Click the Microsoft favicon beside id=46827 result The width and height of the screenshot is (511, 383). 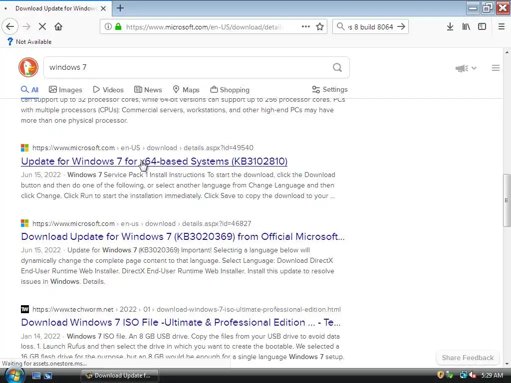[x=25, y=223]
